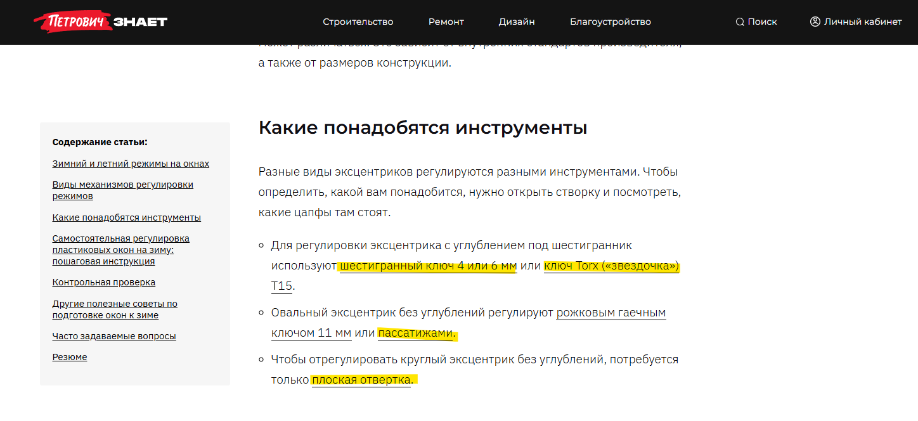Open Другие полезные советы по подготовке link
This screenshot has width=918, height=421.
click(x=115, y=309)
